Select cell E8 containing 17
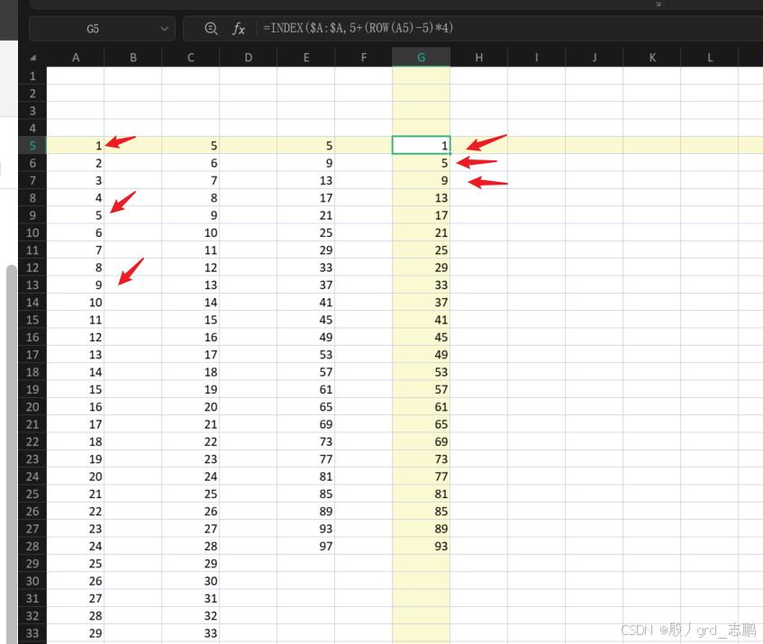763x644 pixels. [306, 197]
